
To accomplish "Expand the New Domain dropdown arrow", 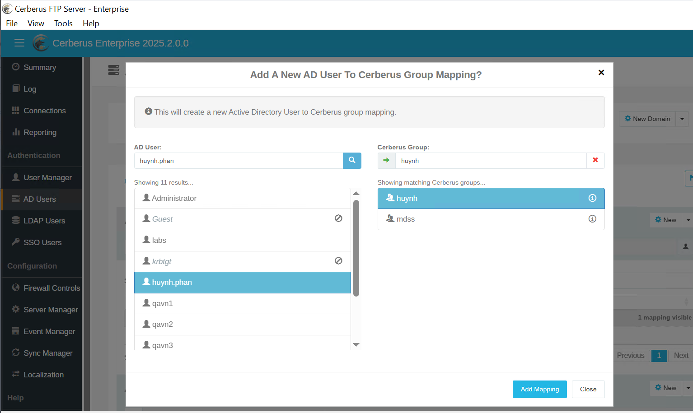I will coord(682,119).
